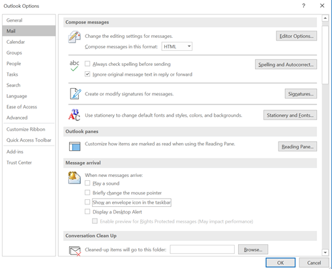Viewport: 332px width, 269px height.
Task: Click the Reading Pane button
Action: click(x=297, y=146)
